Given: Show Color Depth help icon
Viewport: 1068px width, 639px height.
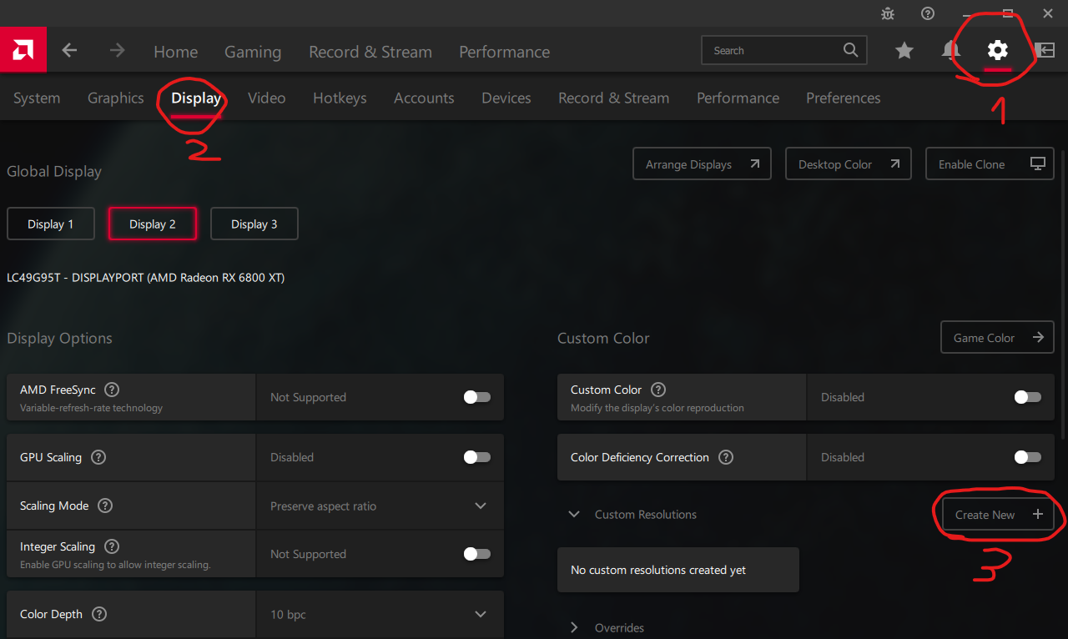Looking at the screenshot, I should (99, 614).
